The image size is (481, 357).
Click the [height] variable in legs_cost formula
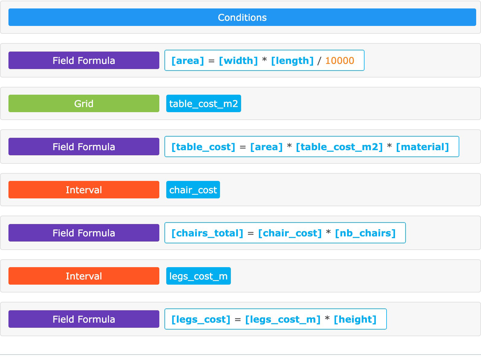(x=355, y=319)
